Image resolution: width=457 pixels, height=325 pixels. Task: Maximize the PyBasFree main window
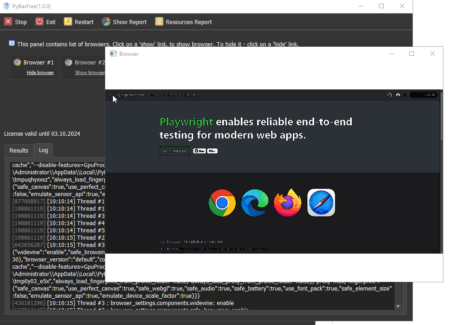coord(381,6)
